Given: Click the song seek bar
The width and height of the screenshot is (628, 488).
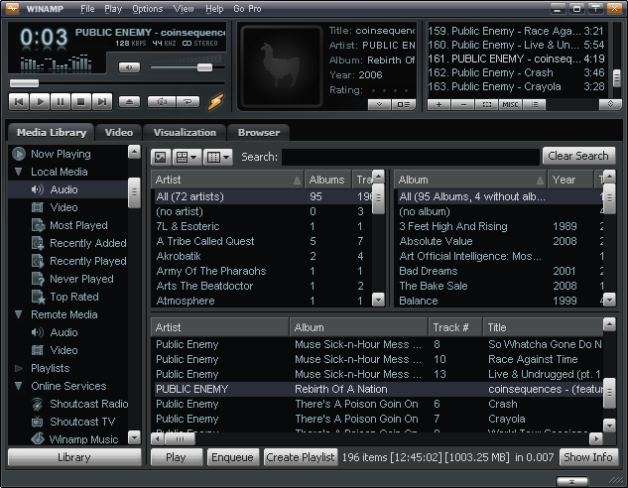Looking at the screenshot, I should click(117, 83).
